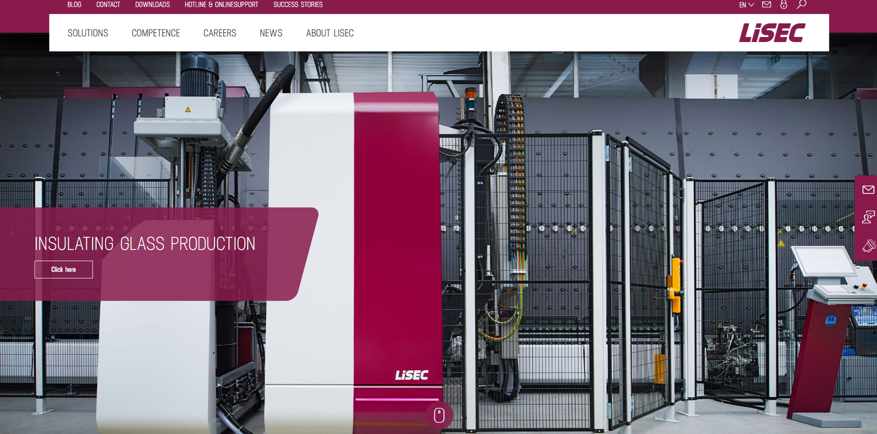Click the envelope icon in the top bar
877x434 pixels.
click(x=766, y=5)
